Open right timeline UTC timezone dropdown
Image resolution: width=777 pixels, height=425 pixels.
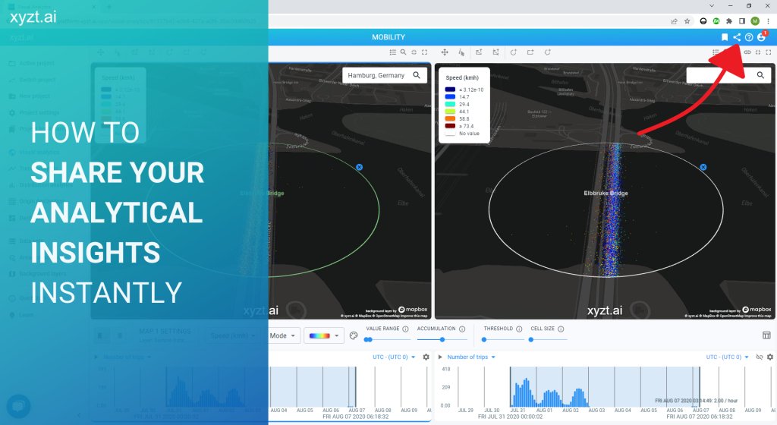coord(727,357)
